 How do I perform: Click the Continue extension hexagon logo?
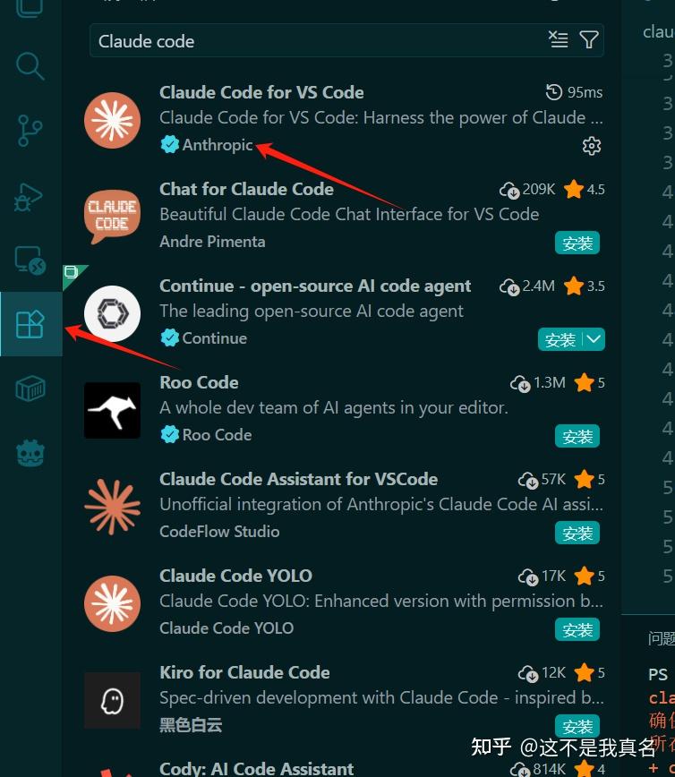point(113,313)
